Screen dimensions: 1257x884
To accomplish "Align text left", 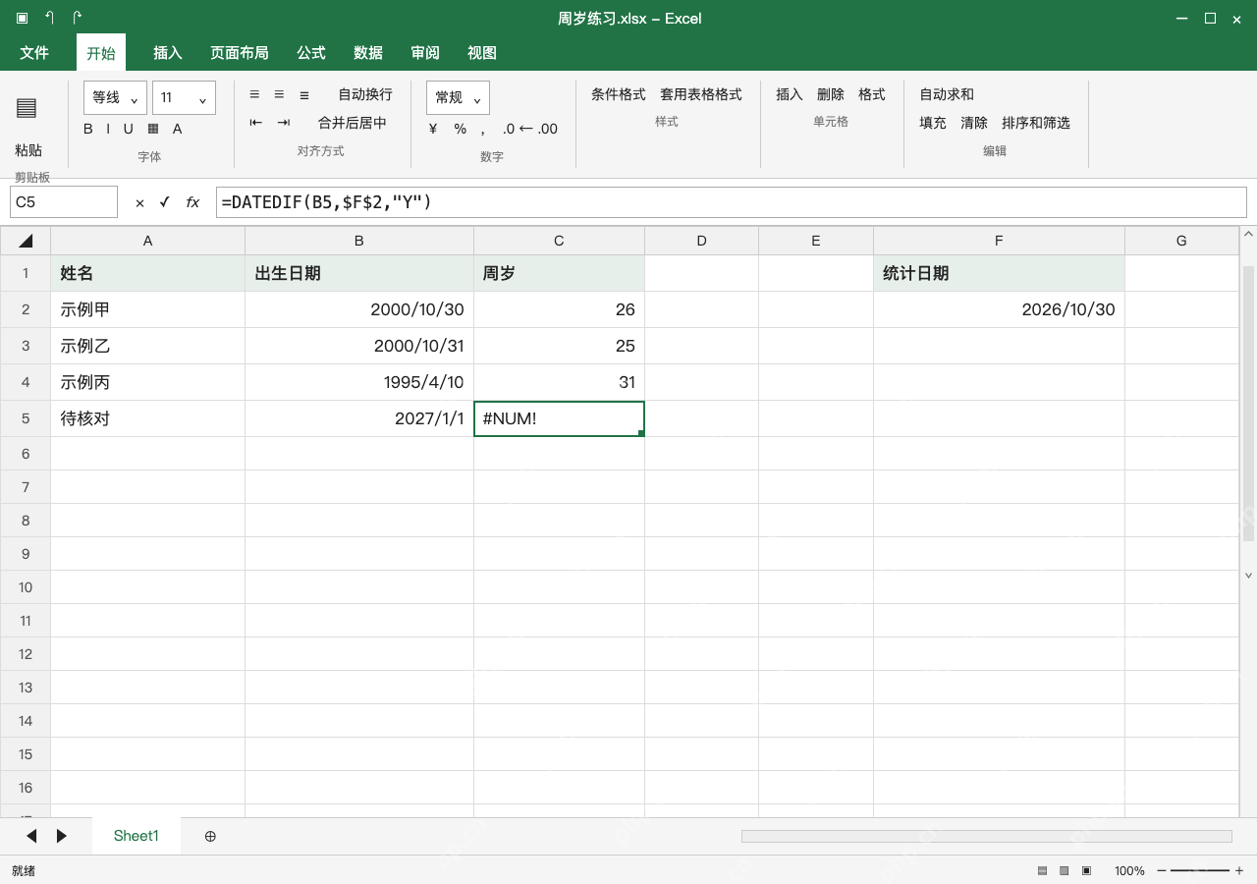I will point(254,94).
